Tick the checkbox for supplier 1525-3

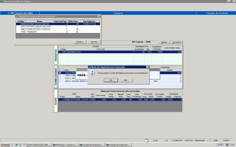(60, 78)
